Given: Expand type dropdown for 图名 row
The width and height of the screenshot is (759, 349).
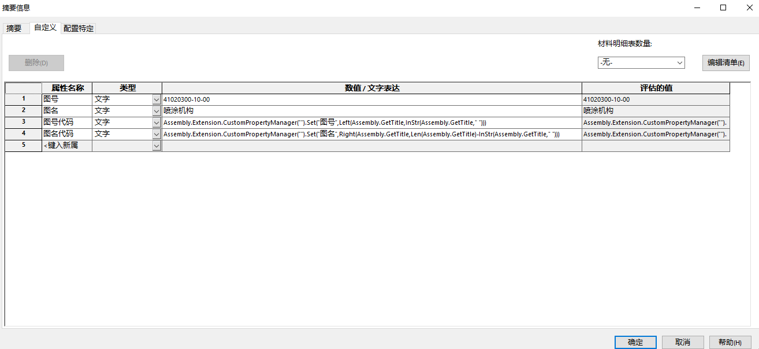Looking at the screenshot, I should tap(157, 111).
